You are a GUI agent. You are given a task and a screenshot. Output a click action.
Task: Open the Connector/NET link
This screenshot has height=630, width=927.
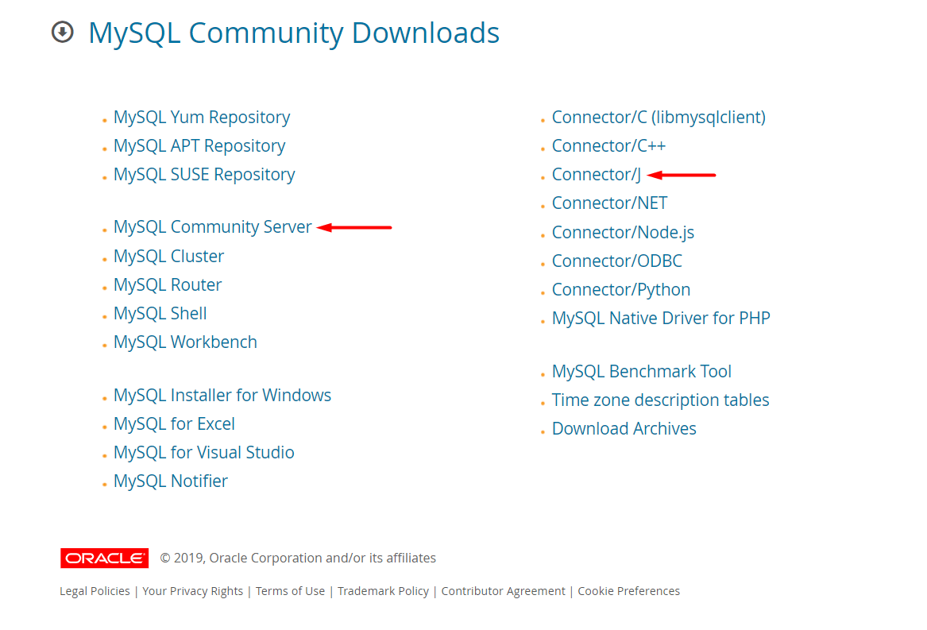pyautogui.click(x=609, y=203)
